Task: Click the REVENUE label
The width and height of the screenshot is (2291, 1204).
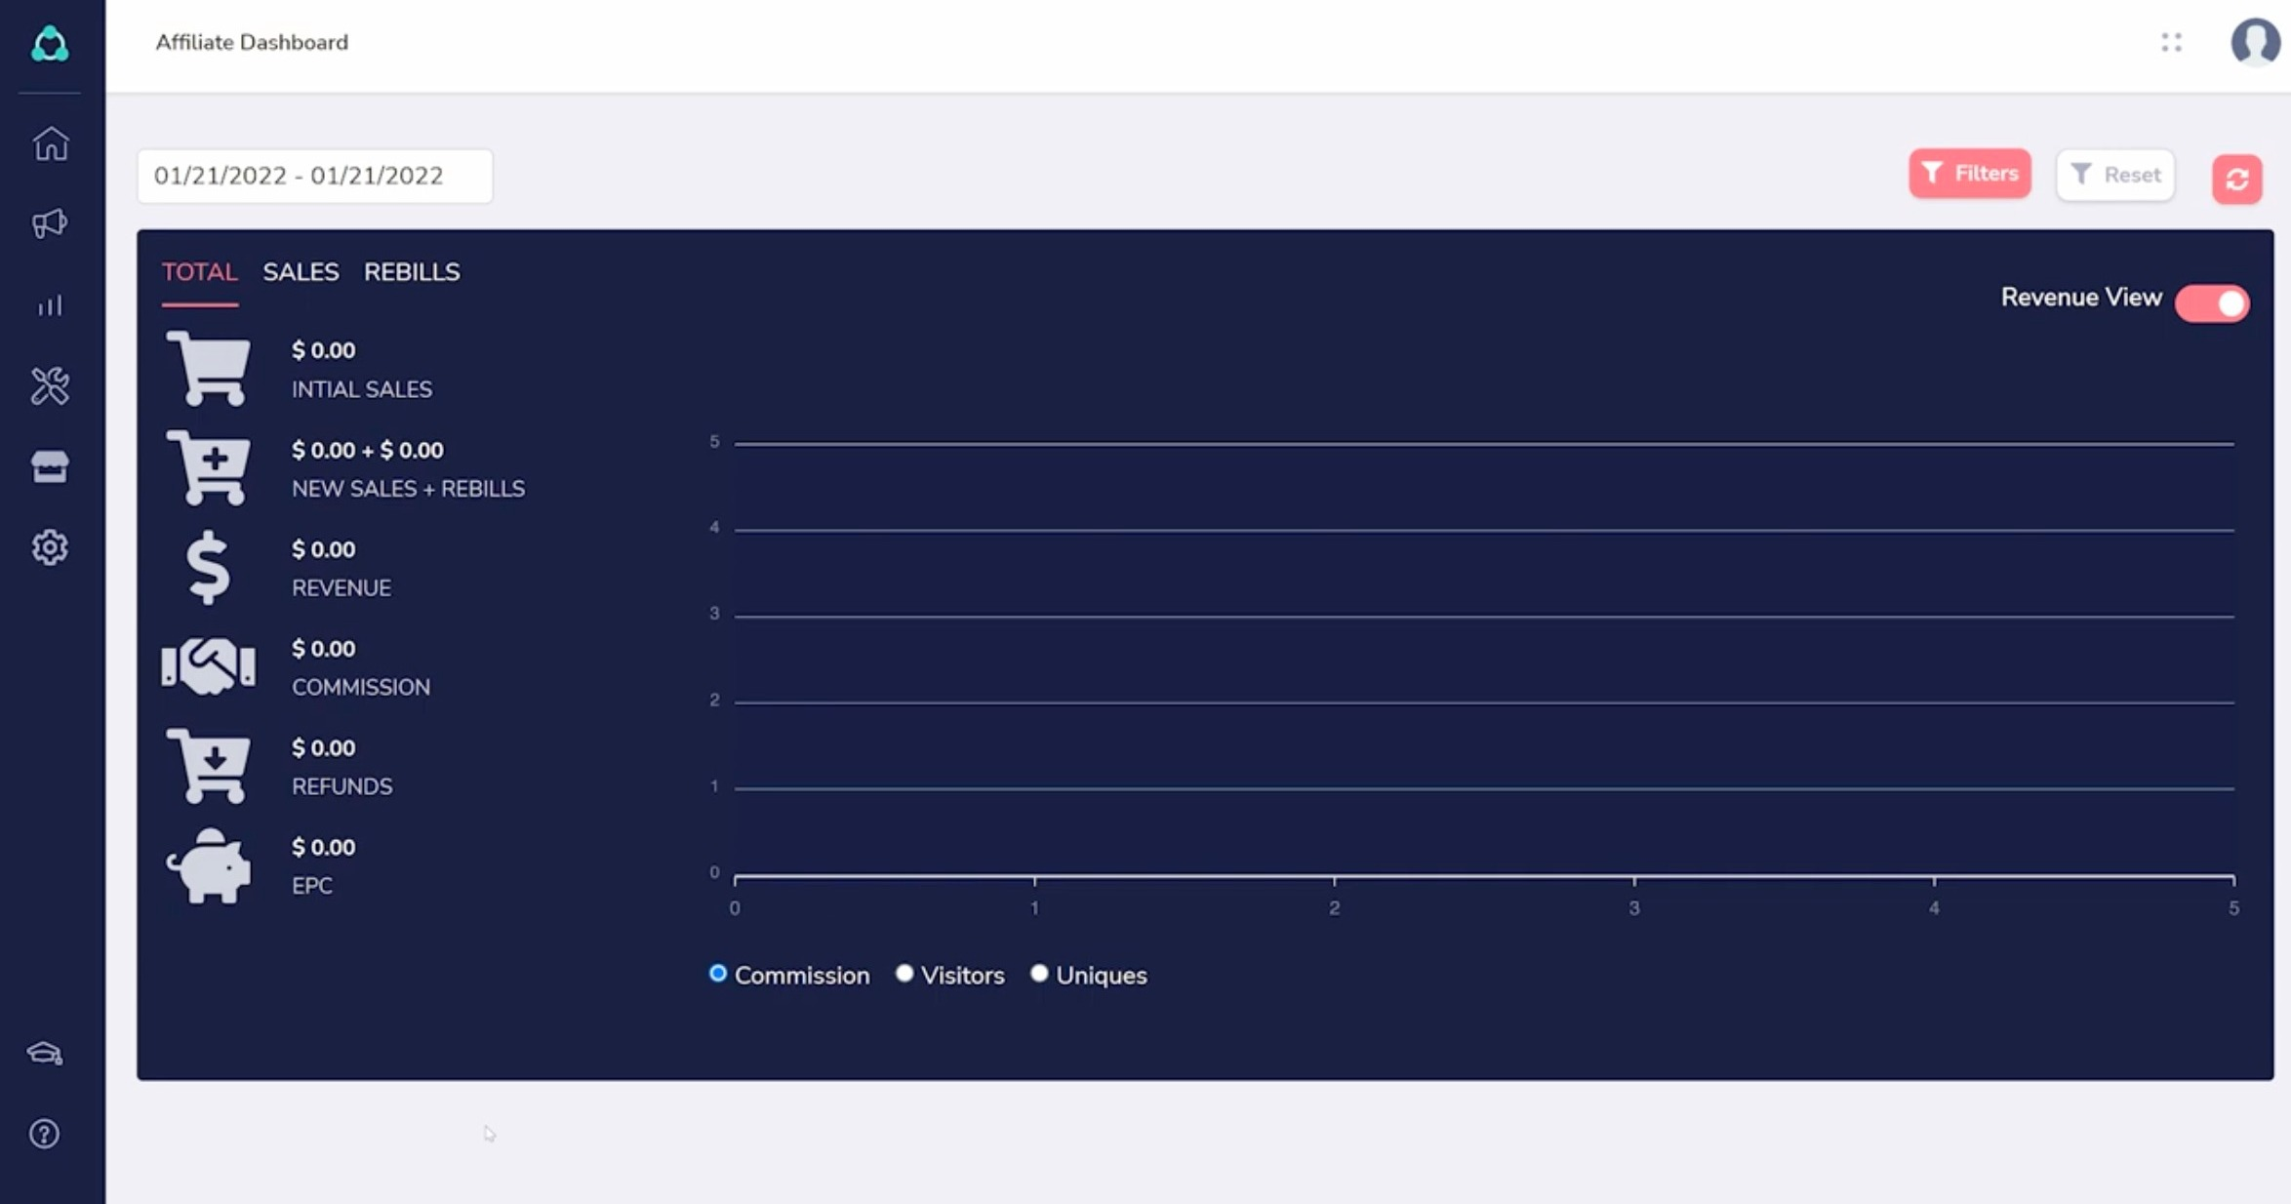Action: coord(342,588)
